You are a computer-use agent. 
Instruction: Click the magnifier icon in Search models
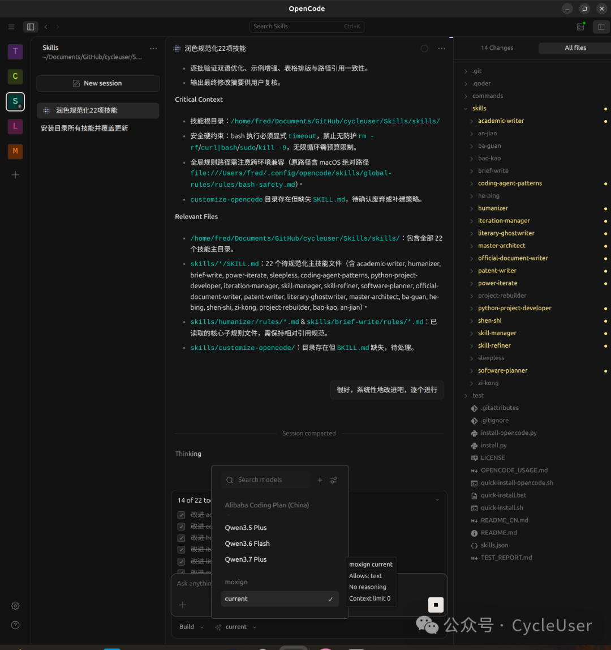tap(230, 480)
